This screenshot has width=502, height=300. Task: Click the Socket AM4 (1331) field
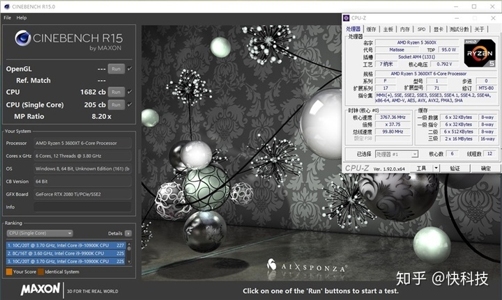click(x=416, y=57)
